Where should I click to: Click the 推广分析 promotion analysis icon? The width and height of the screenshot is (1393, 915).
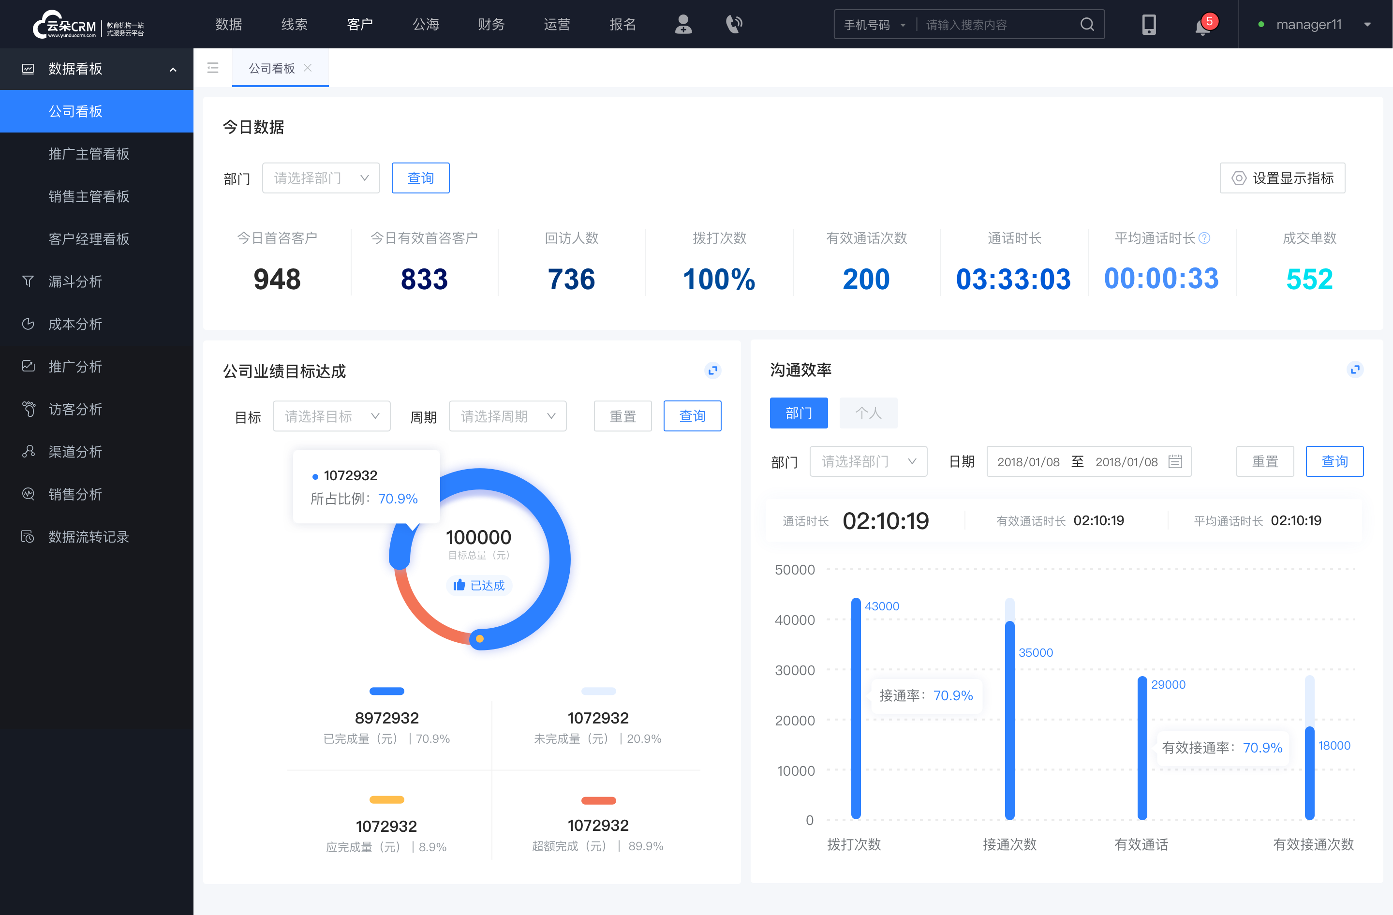(x=28, y=366)
